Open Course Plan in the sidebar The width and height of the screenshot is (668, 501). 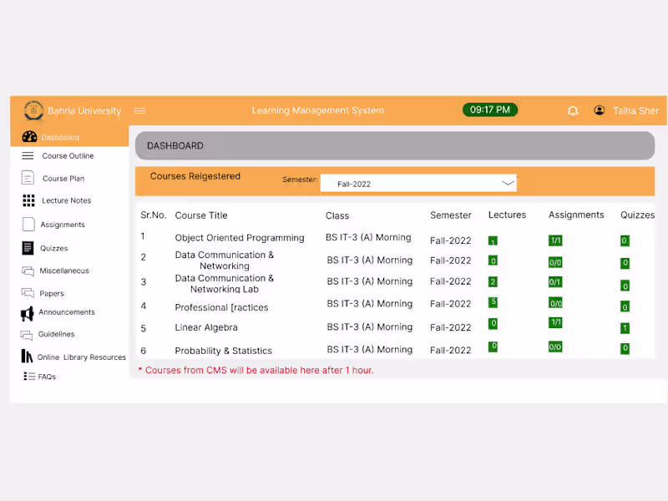tap(63, 179)
